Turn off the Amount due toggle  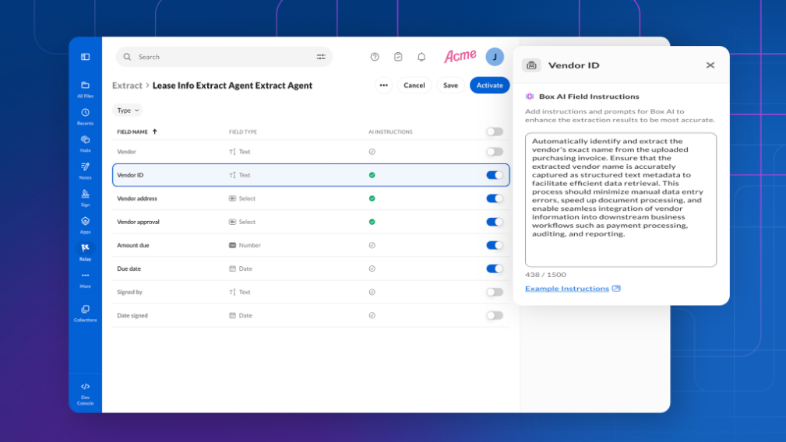click(x=495, y=245)
